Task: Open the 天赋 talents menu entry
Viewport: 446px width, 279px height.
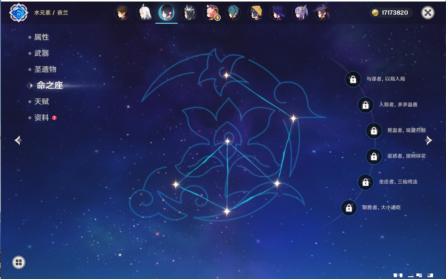Action: point(41,101)
